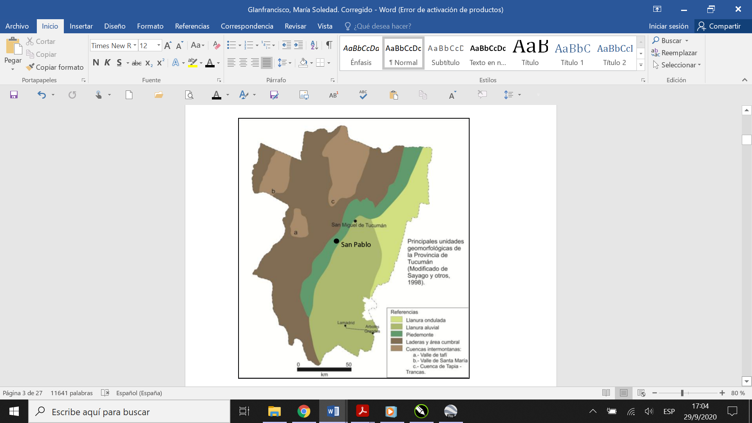Open the font size dropdown
The image size is (752, 423).
click(x=158, y=45)
